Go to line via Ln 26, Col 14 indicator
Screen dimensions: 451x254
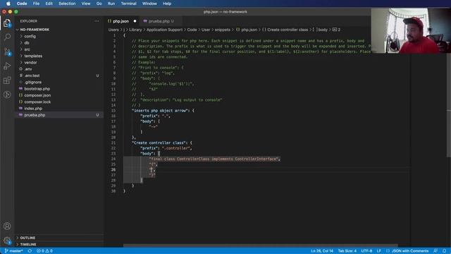point(322,251)
